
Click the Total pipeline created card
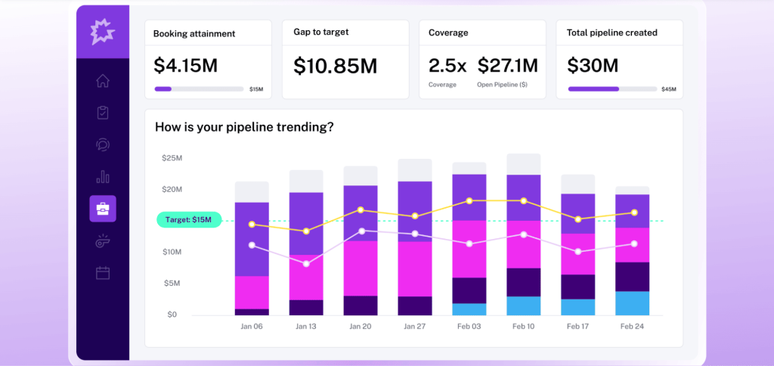(619, 59)
